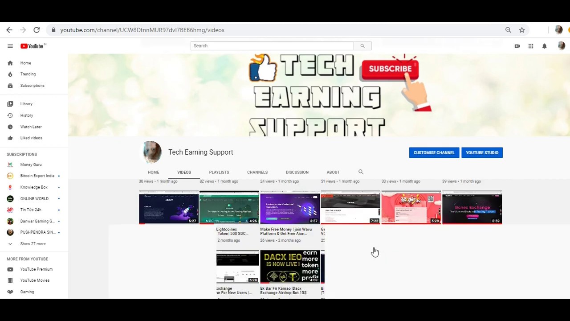Screen dimensions: 570x321
Task: Open the 3:57 purple token video thumbnail
Action: (x=290, y=207)
